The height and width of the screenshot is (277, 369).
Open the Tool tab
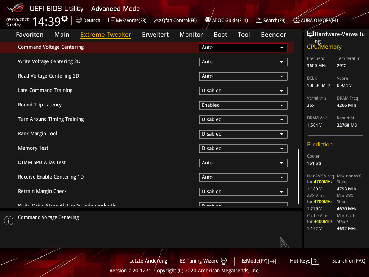(244, 34)
